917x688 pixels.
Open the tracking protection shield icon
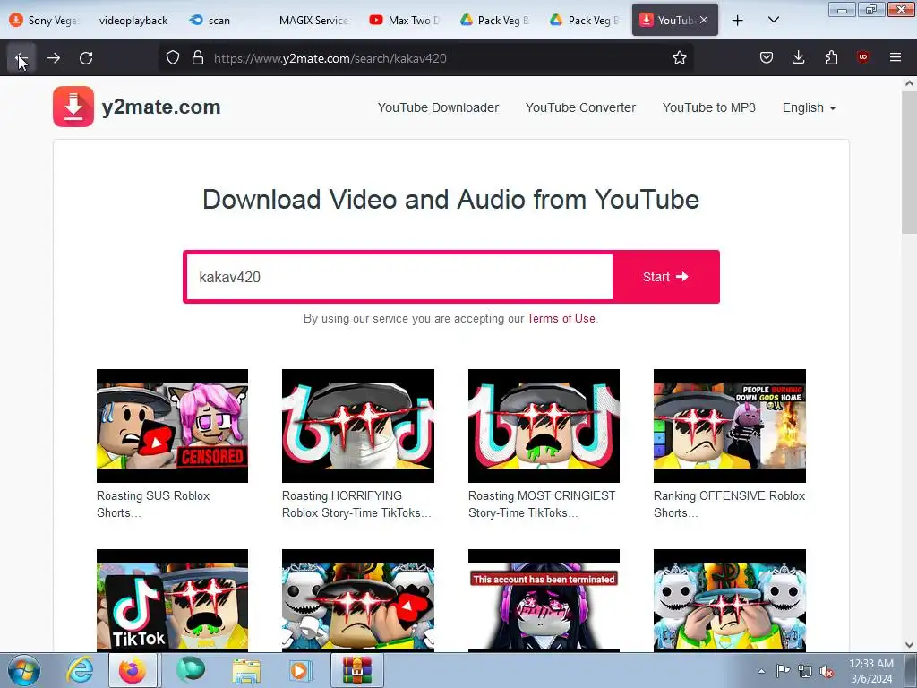pos(173,58)
